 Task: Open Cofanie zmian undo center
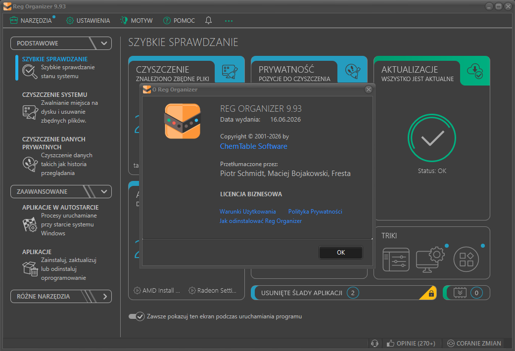point(474,344)
